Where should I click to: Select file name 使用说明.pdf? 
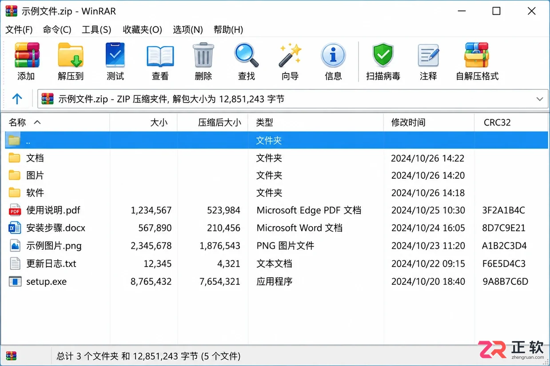[x=53, y=210]
